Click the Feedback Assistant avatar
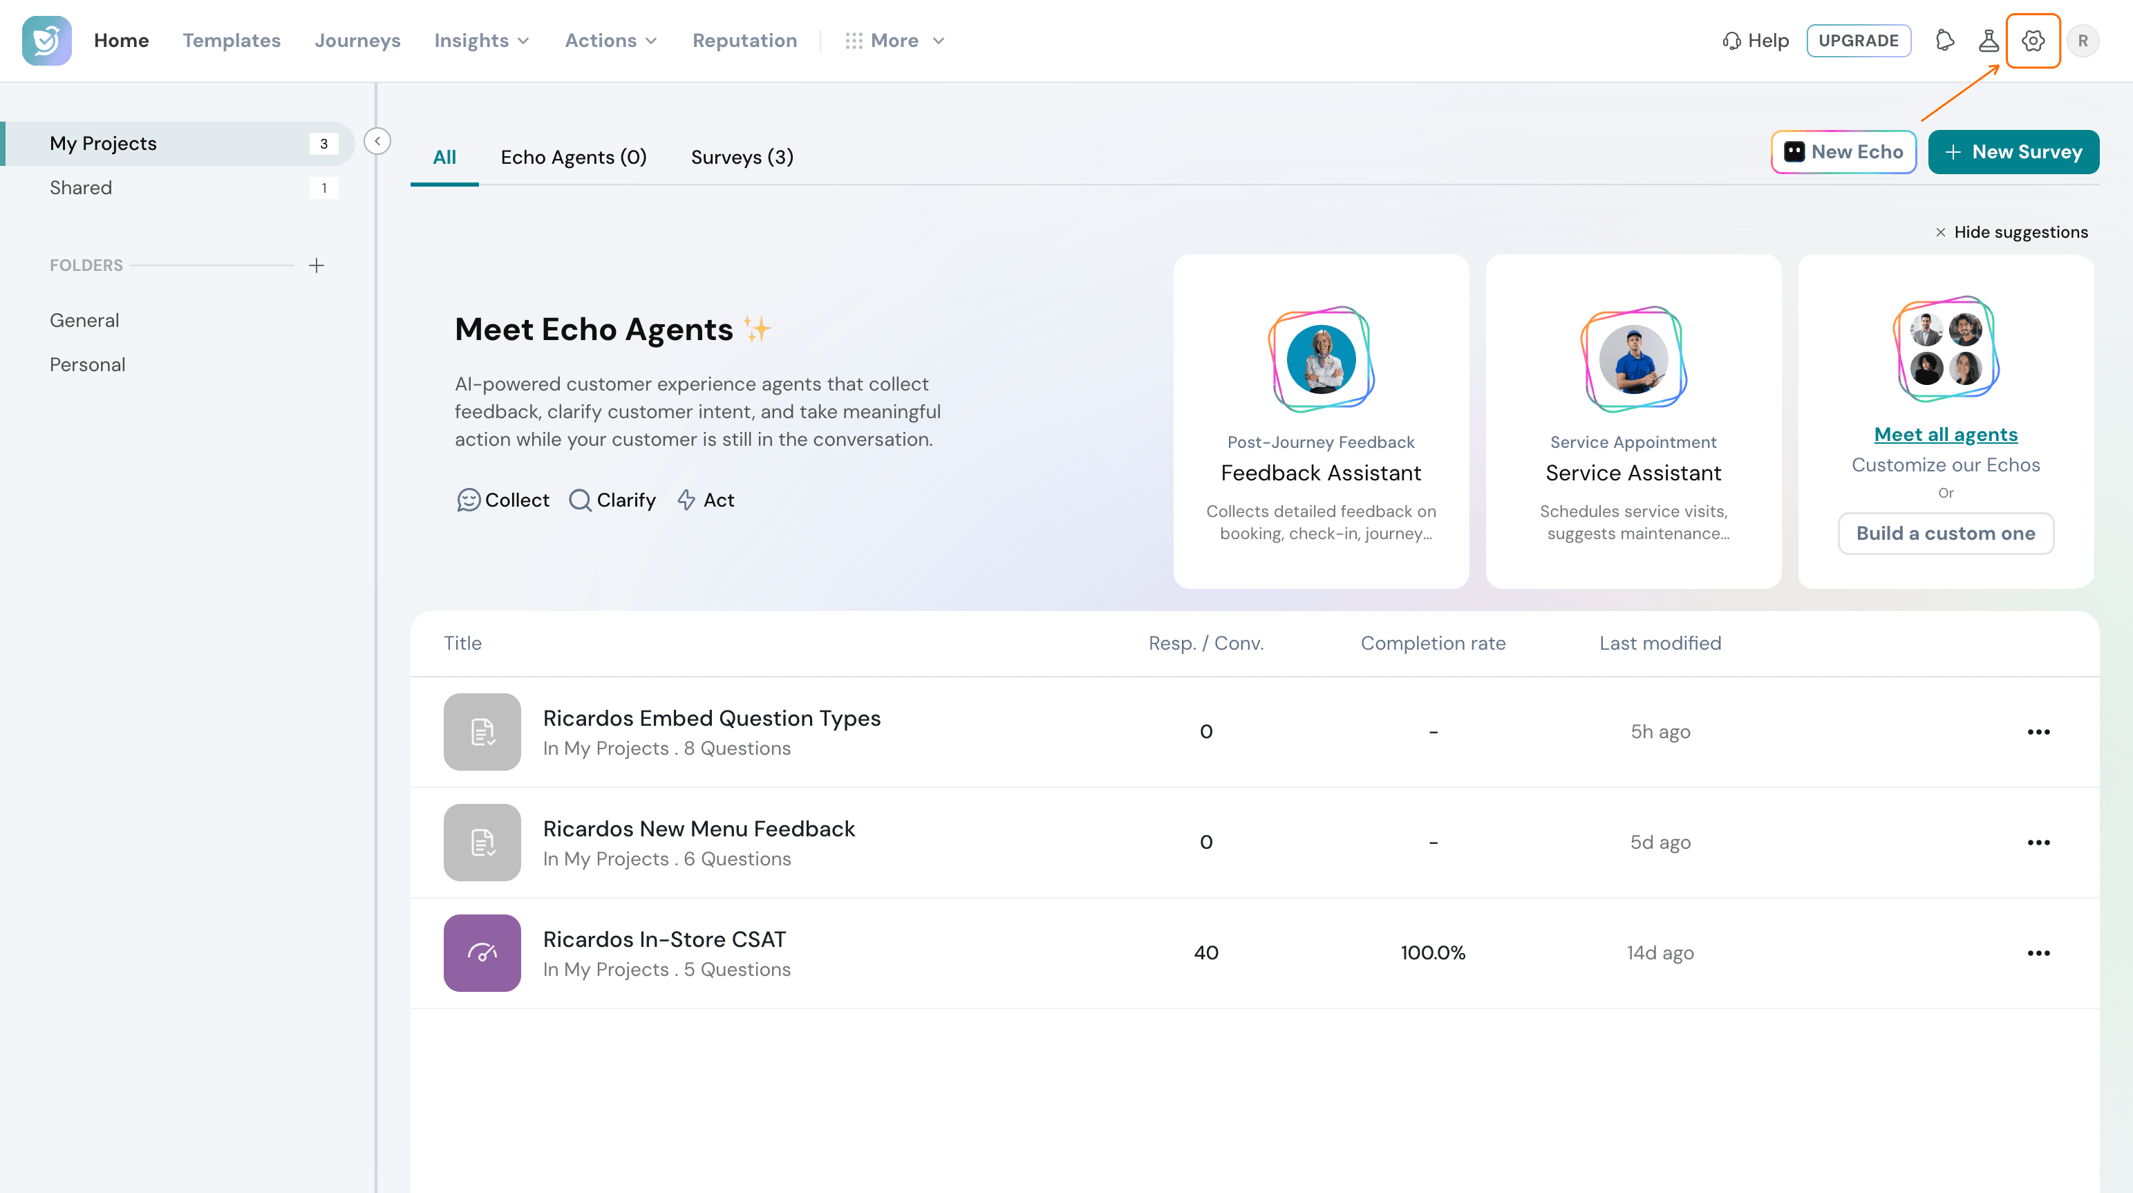 coord(1321,359)
